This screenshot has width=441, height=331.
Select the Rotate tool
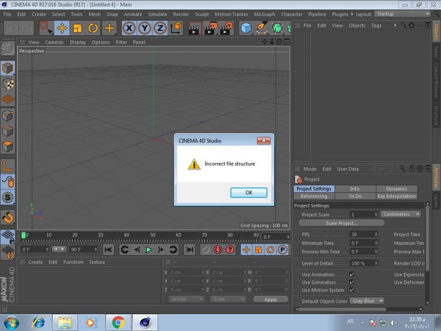[x=93, y=28]
